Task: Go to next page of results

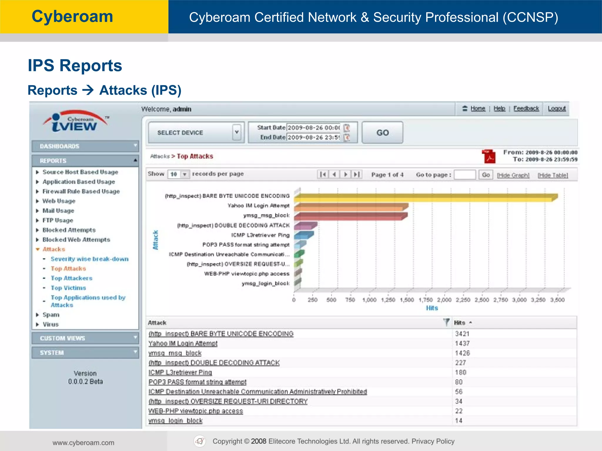Action: [x=345, y=174]
